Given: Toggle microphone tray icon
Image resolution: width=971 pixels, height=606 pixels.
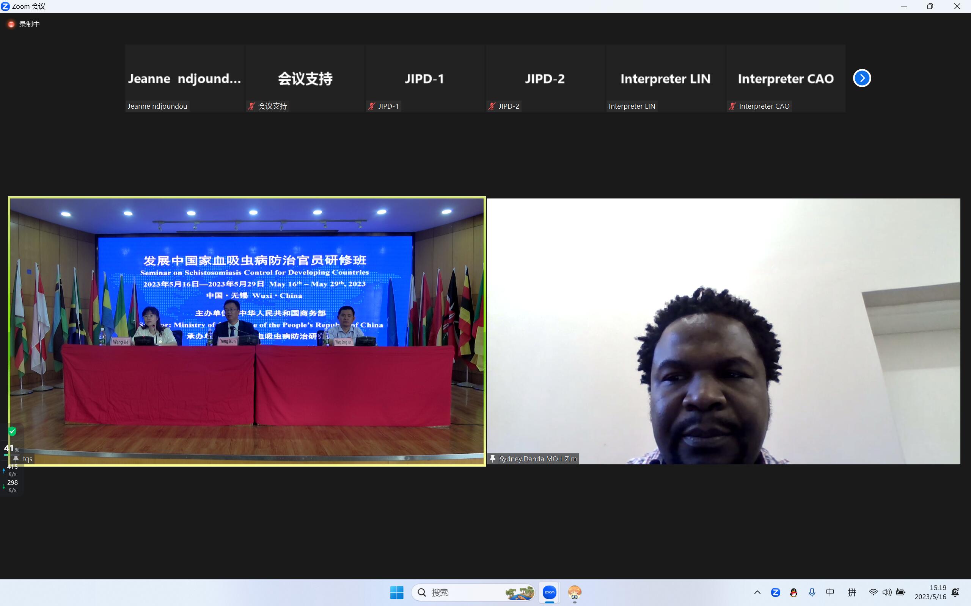Looking at the screenshot, I should click(812, 592).
